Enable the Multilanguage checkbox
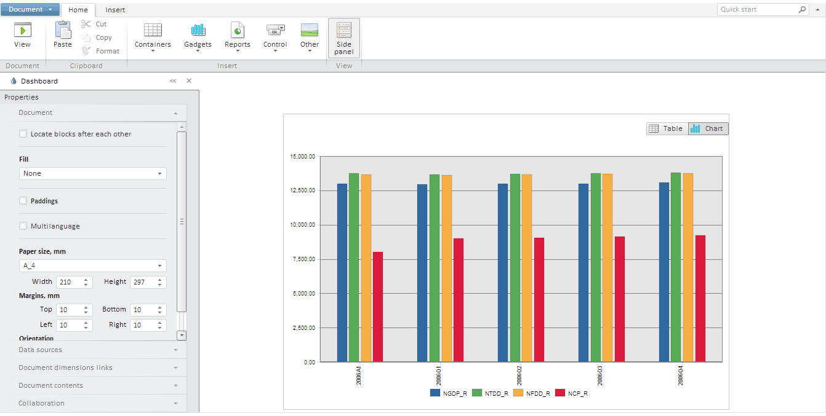This screenshot has width=826, height=416. (x=23, y=226)
